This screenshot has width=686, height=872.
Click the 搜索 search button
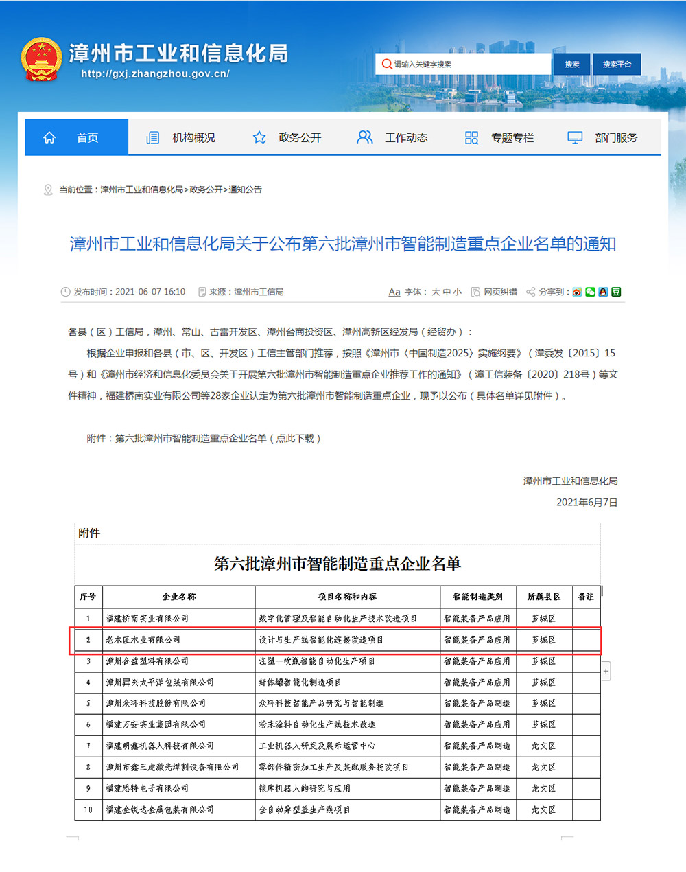[x=571, y=64]
